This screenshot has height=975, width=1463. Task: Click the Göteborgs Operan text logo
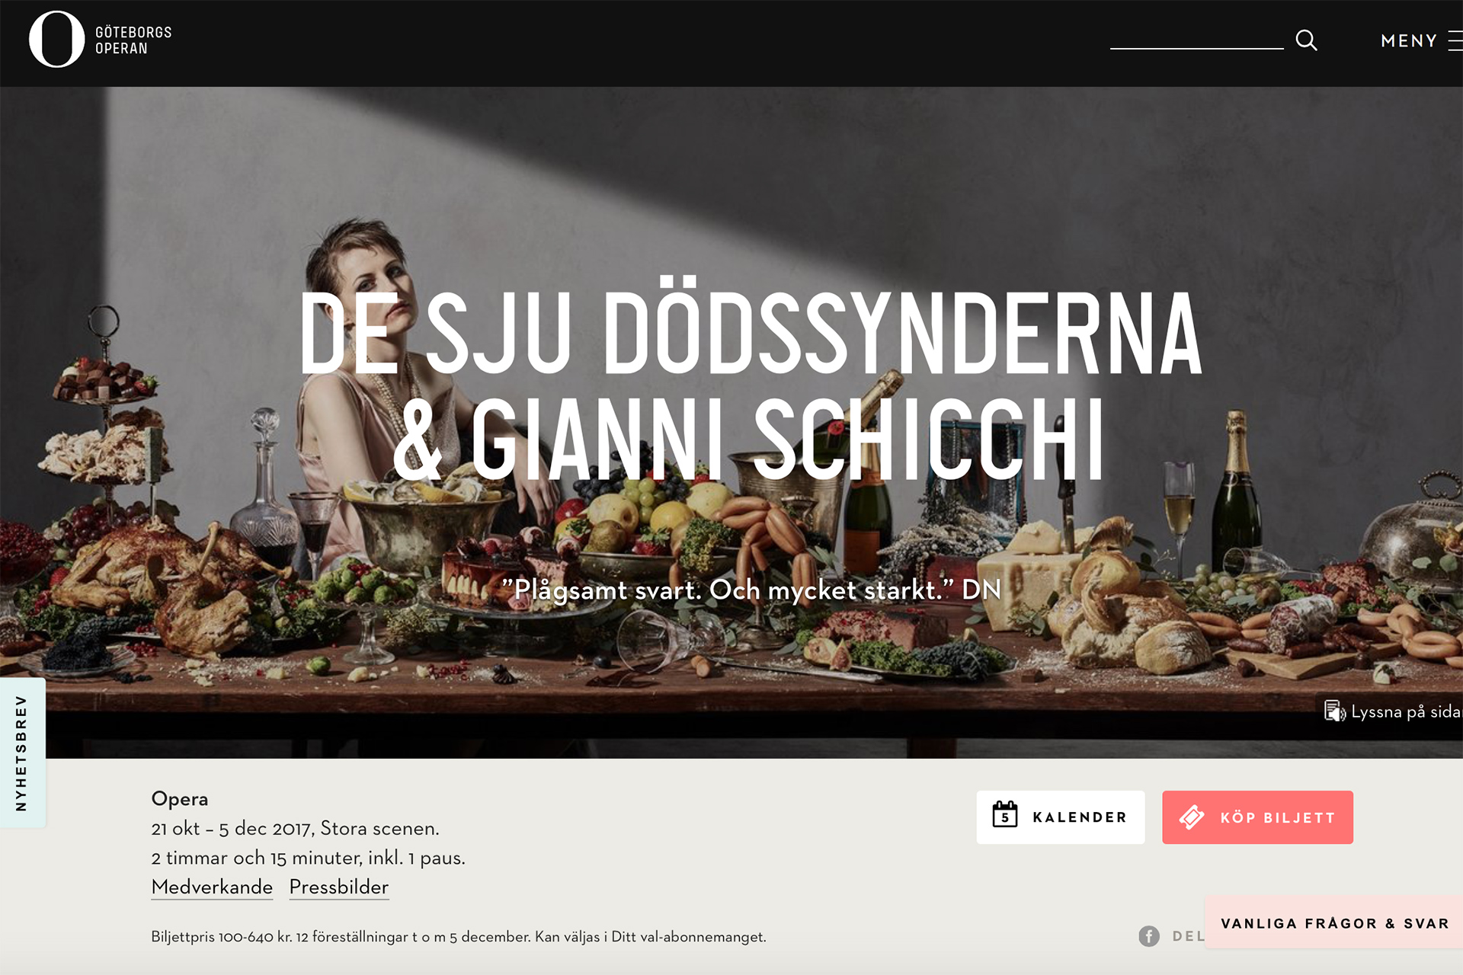(133, 40)
